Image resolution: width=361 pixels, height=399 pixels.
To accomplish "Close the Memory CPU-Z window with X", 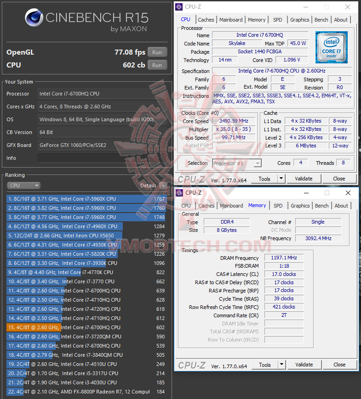I will click(348, 193).
